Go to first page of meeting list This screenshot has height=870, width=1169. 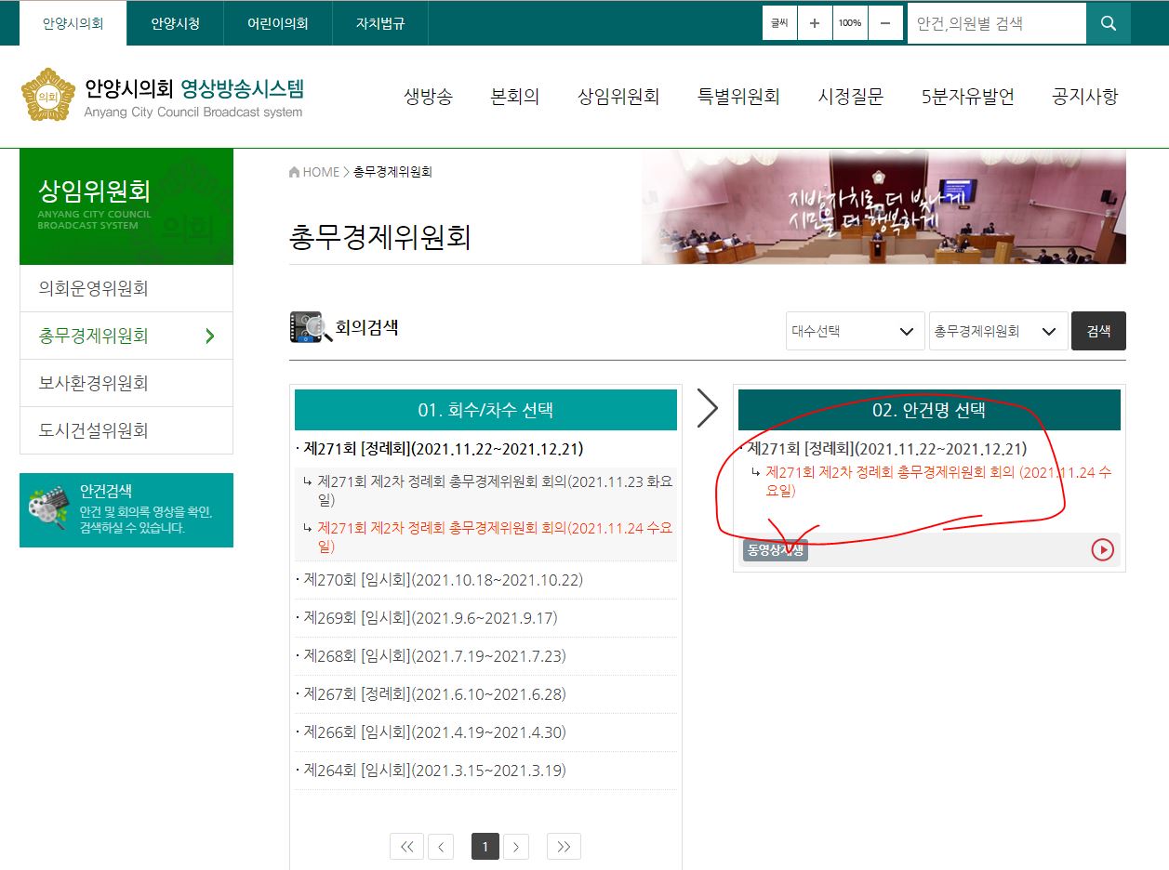tap(406, 846)
